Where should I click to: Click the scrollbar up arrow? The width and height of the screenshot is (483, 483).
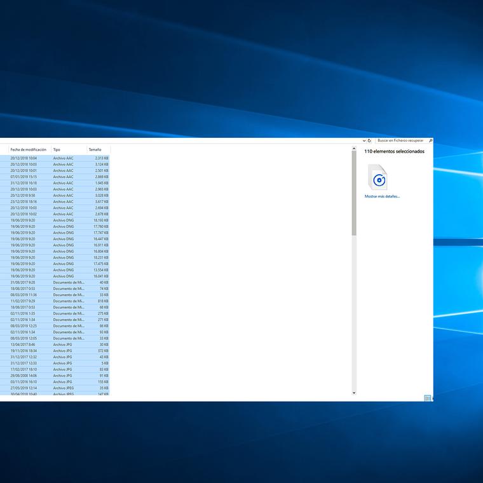tap(354, 149)
